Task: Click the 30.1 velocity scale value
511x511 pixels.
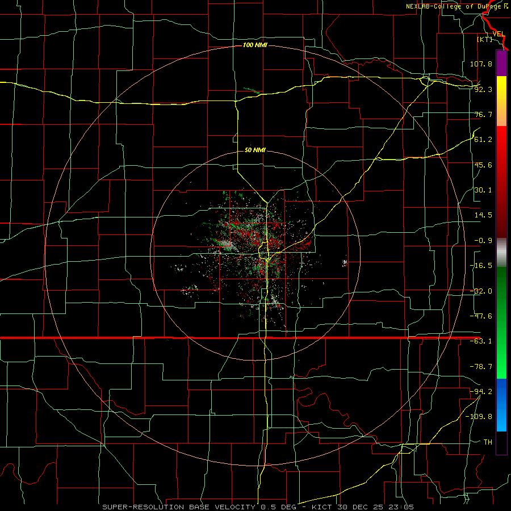Action: 483,190
